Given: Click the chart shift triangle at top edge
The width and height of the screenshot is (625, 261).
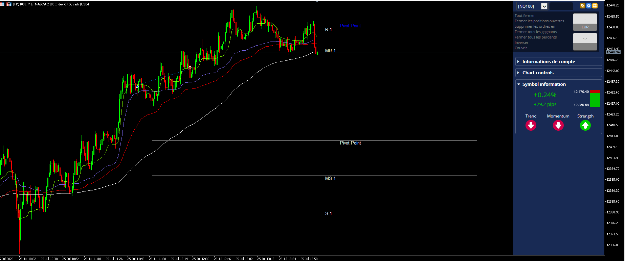Looking at the screenshot, I should click(317, 1).
